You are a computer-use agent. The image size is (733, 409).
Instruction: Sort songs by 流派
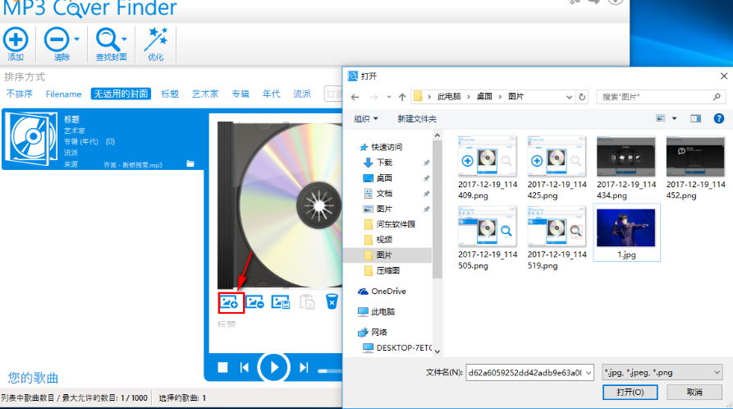point(302,94)
